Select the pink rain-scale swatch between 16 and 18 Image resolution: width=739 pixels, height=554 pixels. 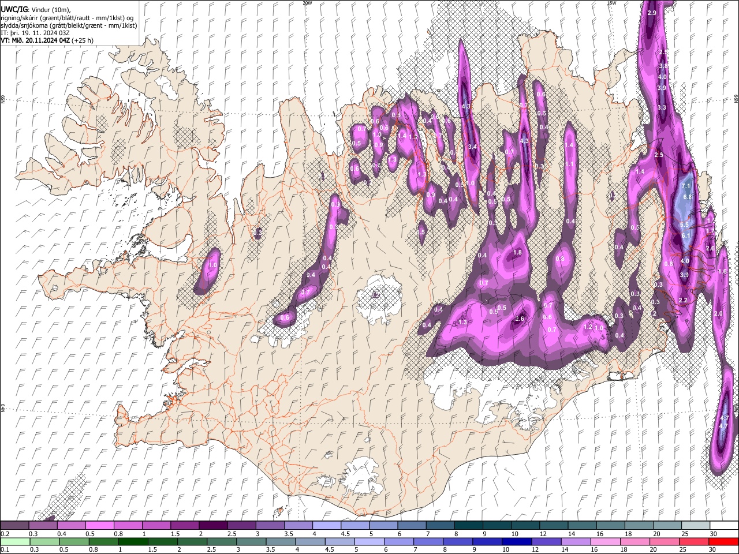click(606, 542)
